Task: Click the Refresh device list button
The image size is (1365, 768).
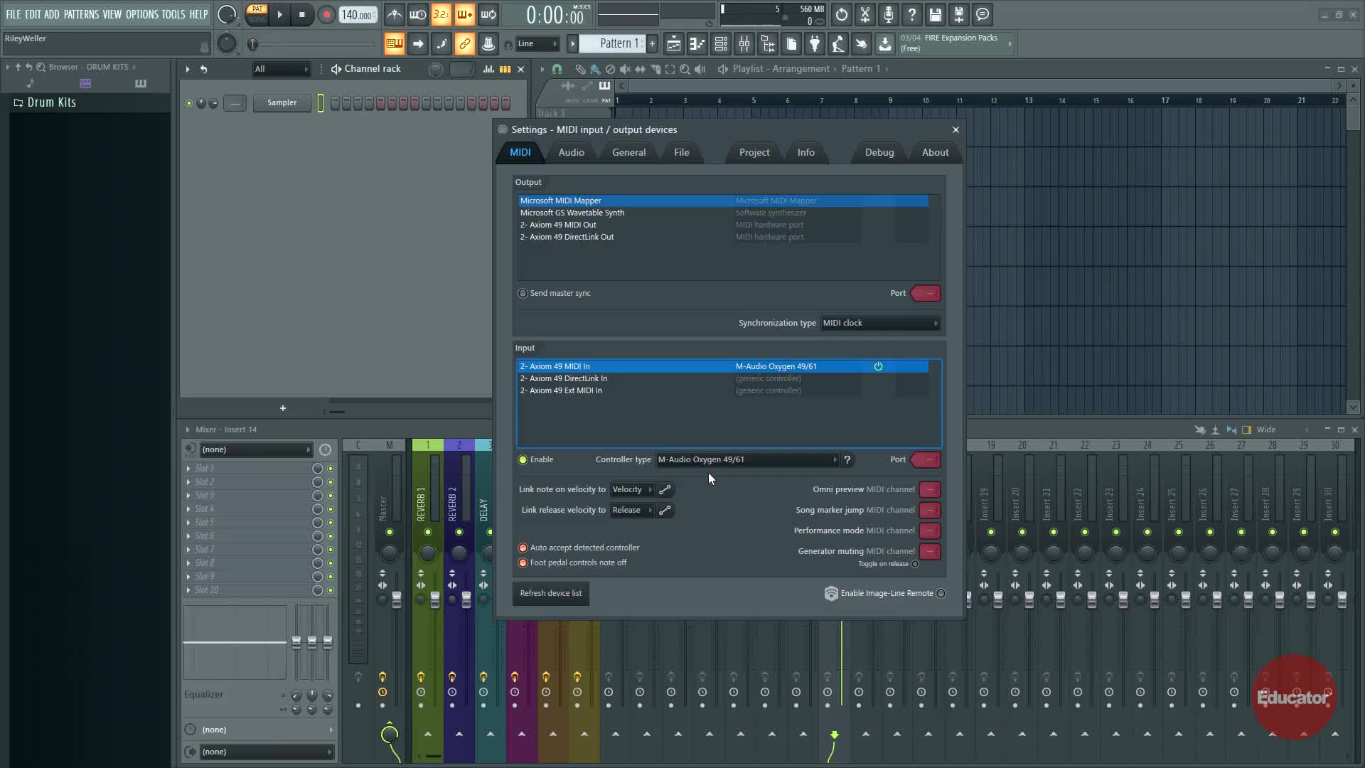Action: pos(550,594)
